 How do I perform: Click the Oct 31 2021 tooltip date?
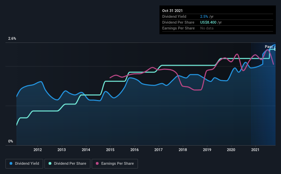[x=173, y=11]
